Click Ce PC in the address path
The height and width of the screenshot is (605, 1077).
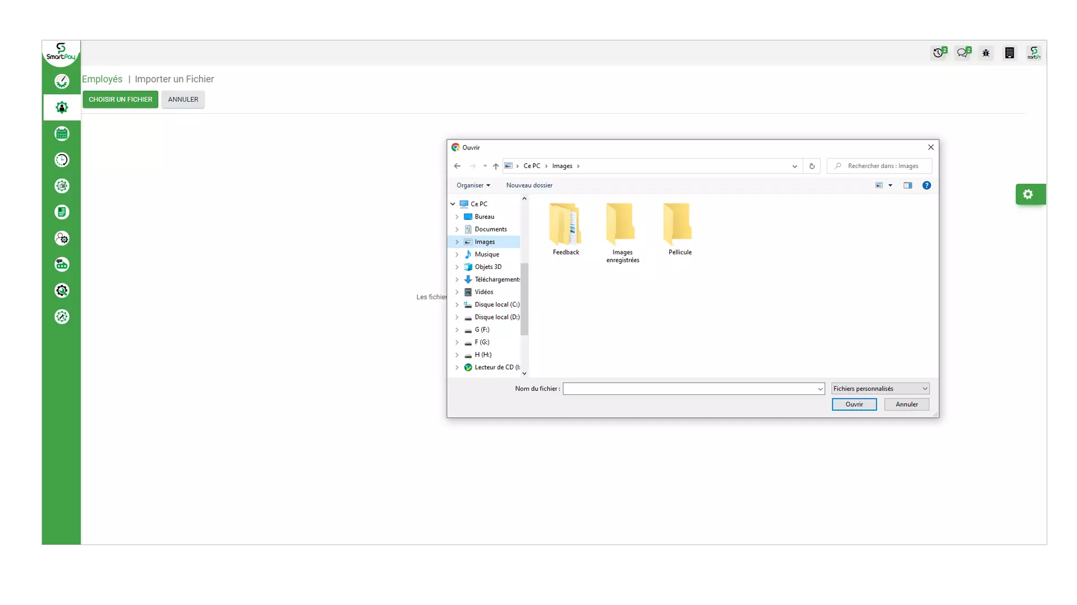click(x=532, y=166)
